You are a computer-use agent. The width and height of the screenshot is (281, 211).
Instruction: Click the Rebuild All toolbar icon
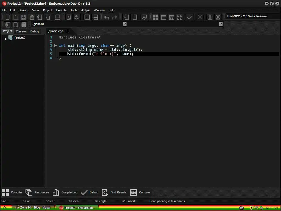(x=179, y=17)
